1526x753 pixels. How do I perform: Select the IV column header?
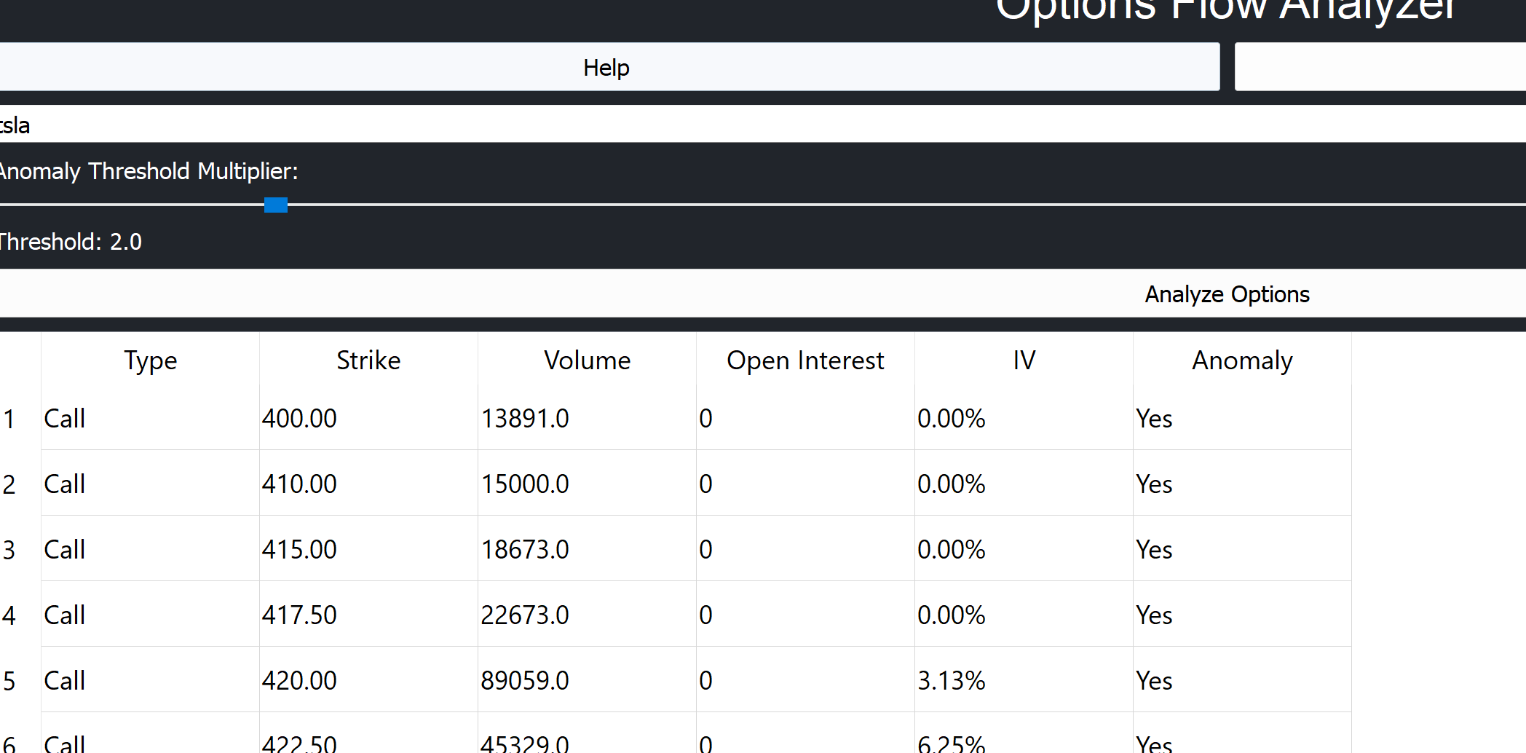coord(1024,360)
